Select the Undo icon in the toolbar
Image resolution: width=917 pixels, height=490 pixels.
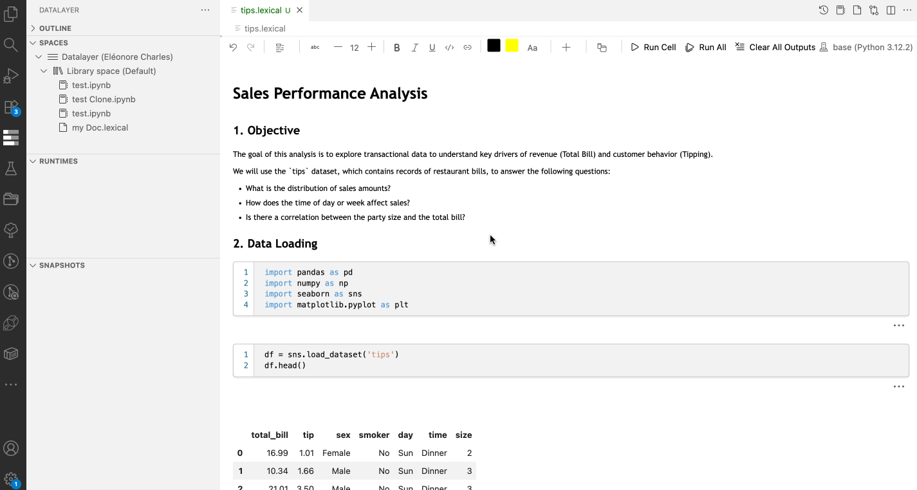pyautogui.click(x=233, y=46)
